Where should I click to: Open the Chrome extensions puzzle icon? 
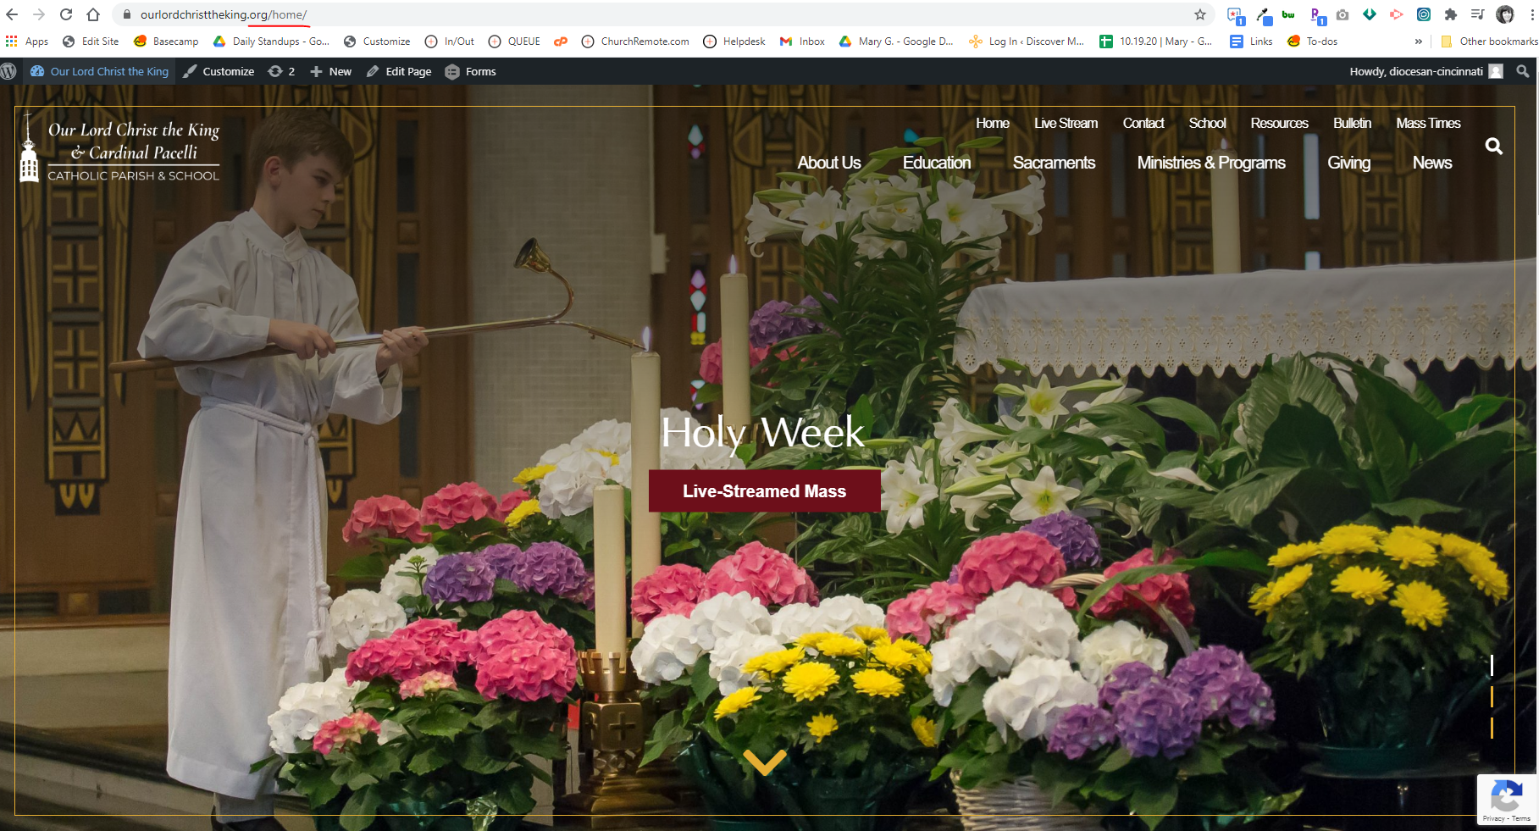click(1450, 14)
